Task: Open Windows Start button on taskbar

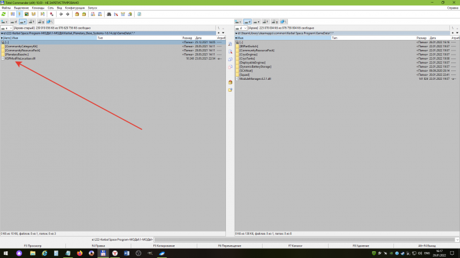Action: pyautogui.click(x=5, y=253)
